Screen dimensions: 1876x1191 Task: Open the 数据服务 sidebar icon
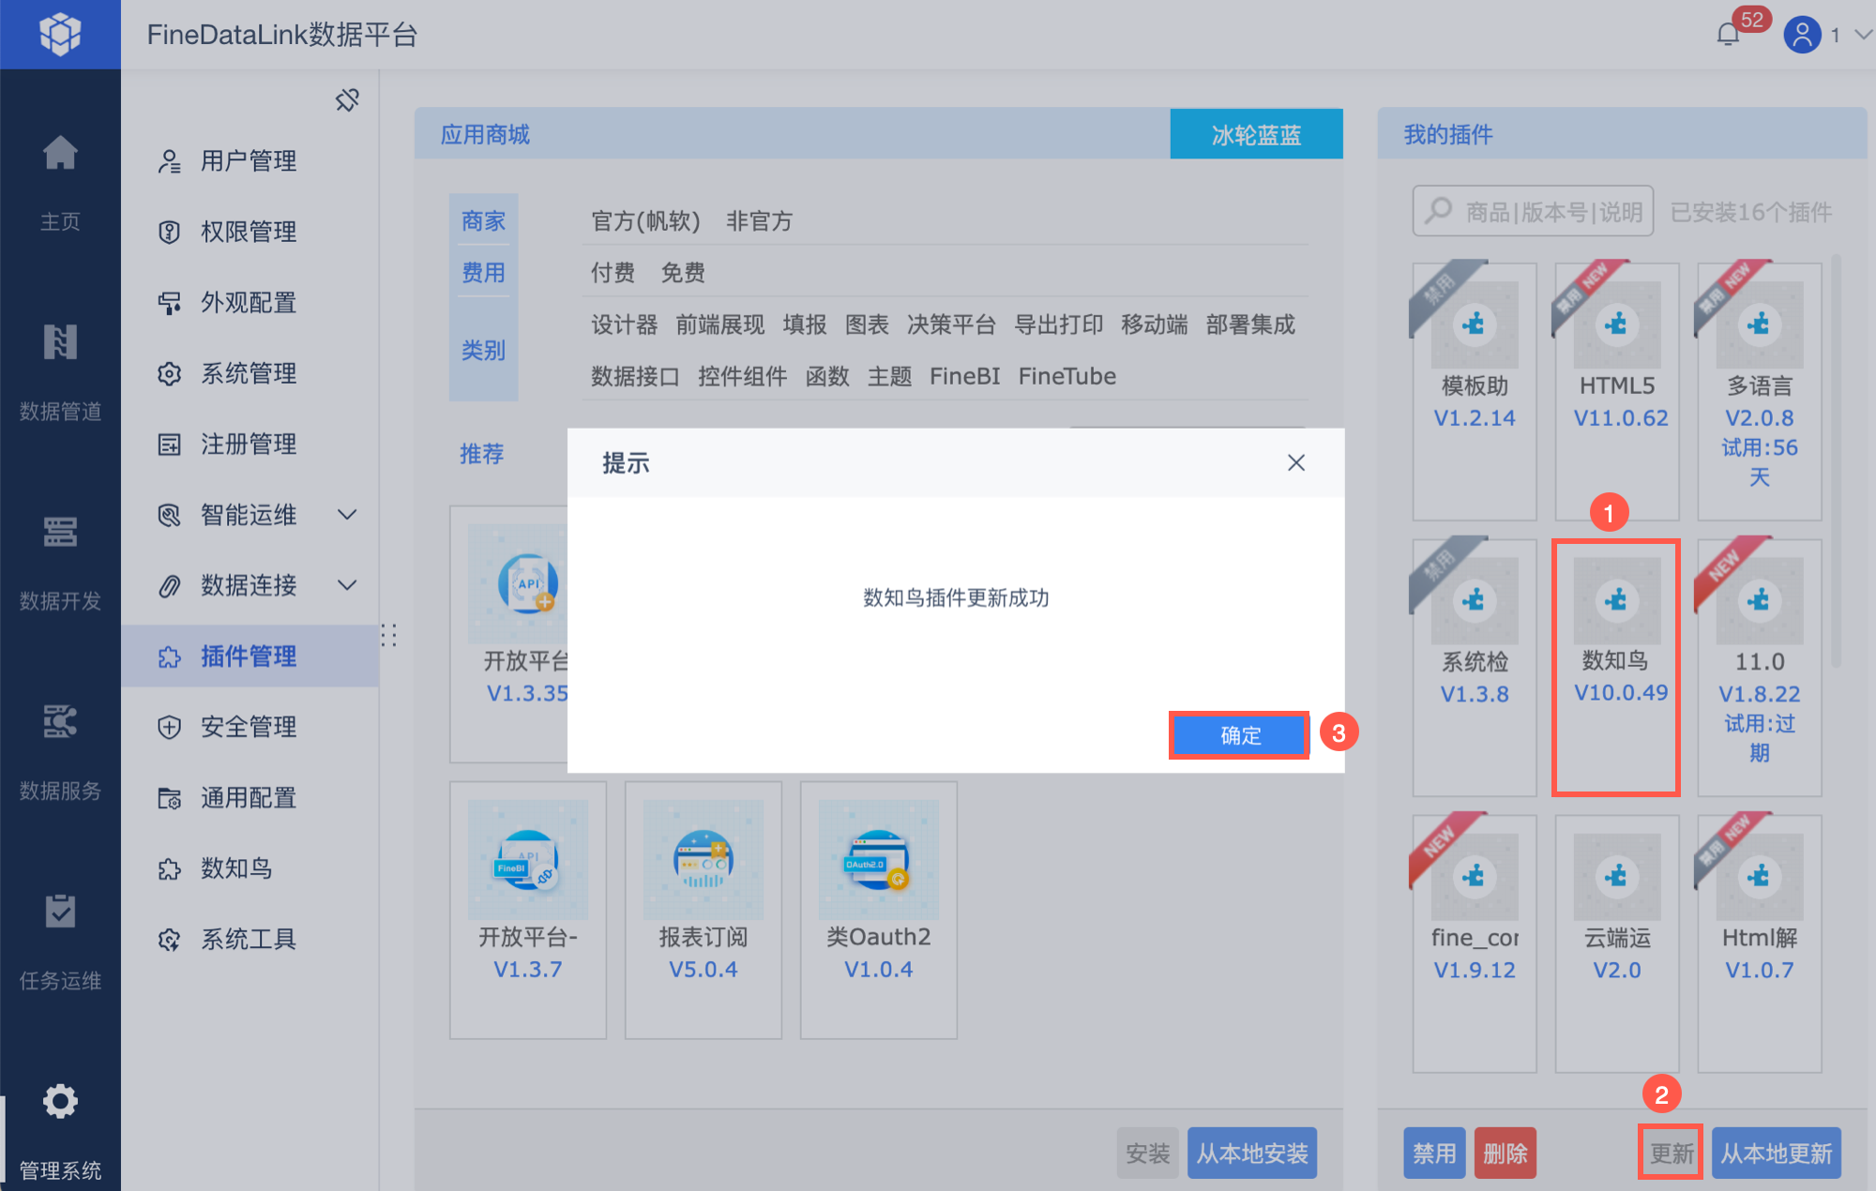[x=60, y=722]
